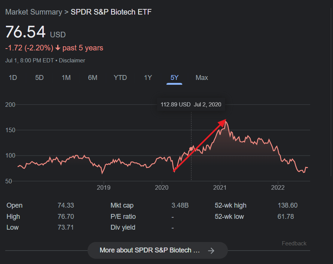Switch to the 5D range tab
The image size is (333, 264).
(x=39, y=78)
